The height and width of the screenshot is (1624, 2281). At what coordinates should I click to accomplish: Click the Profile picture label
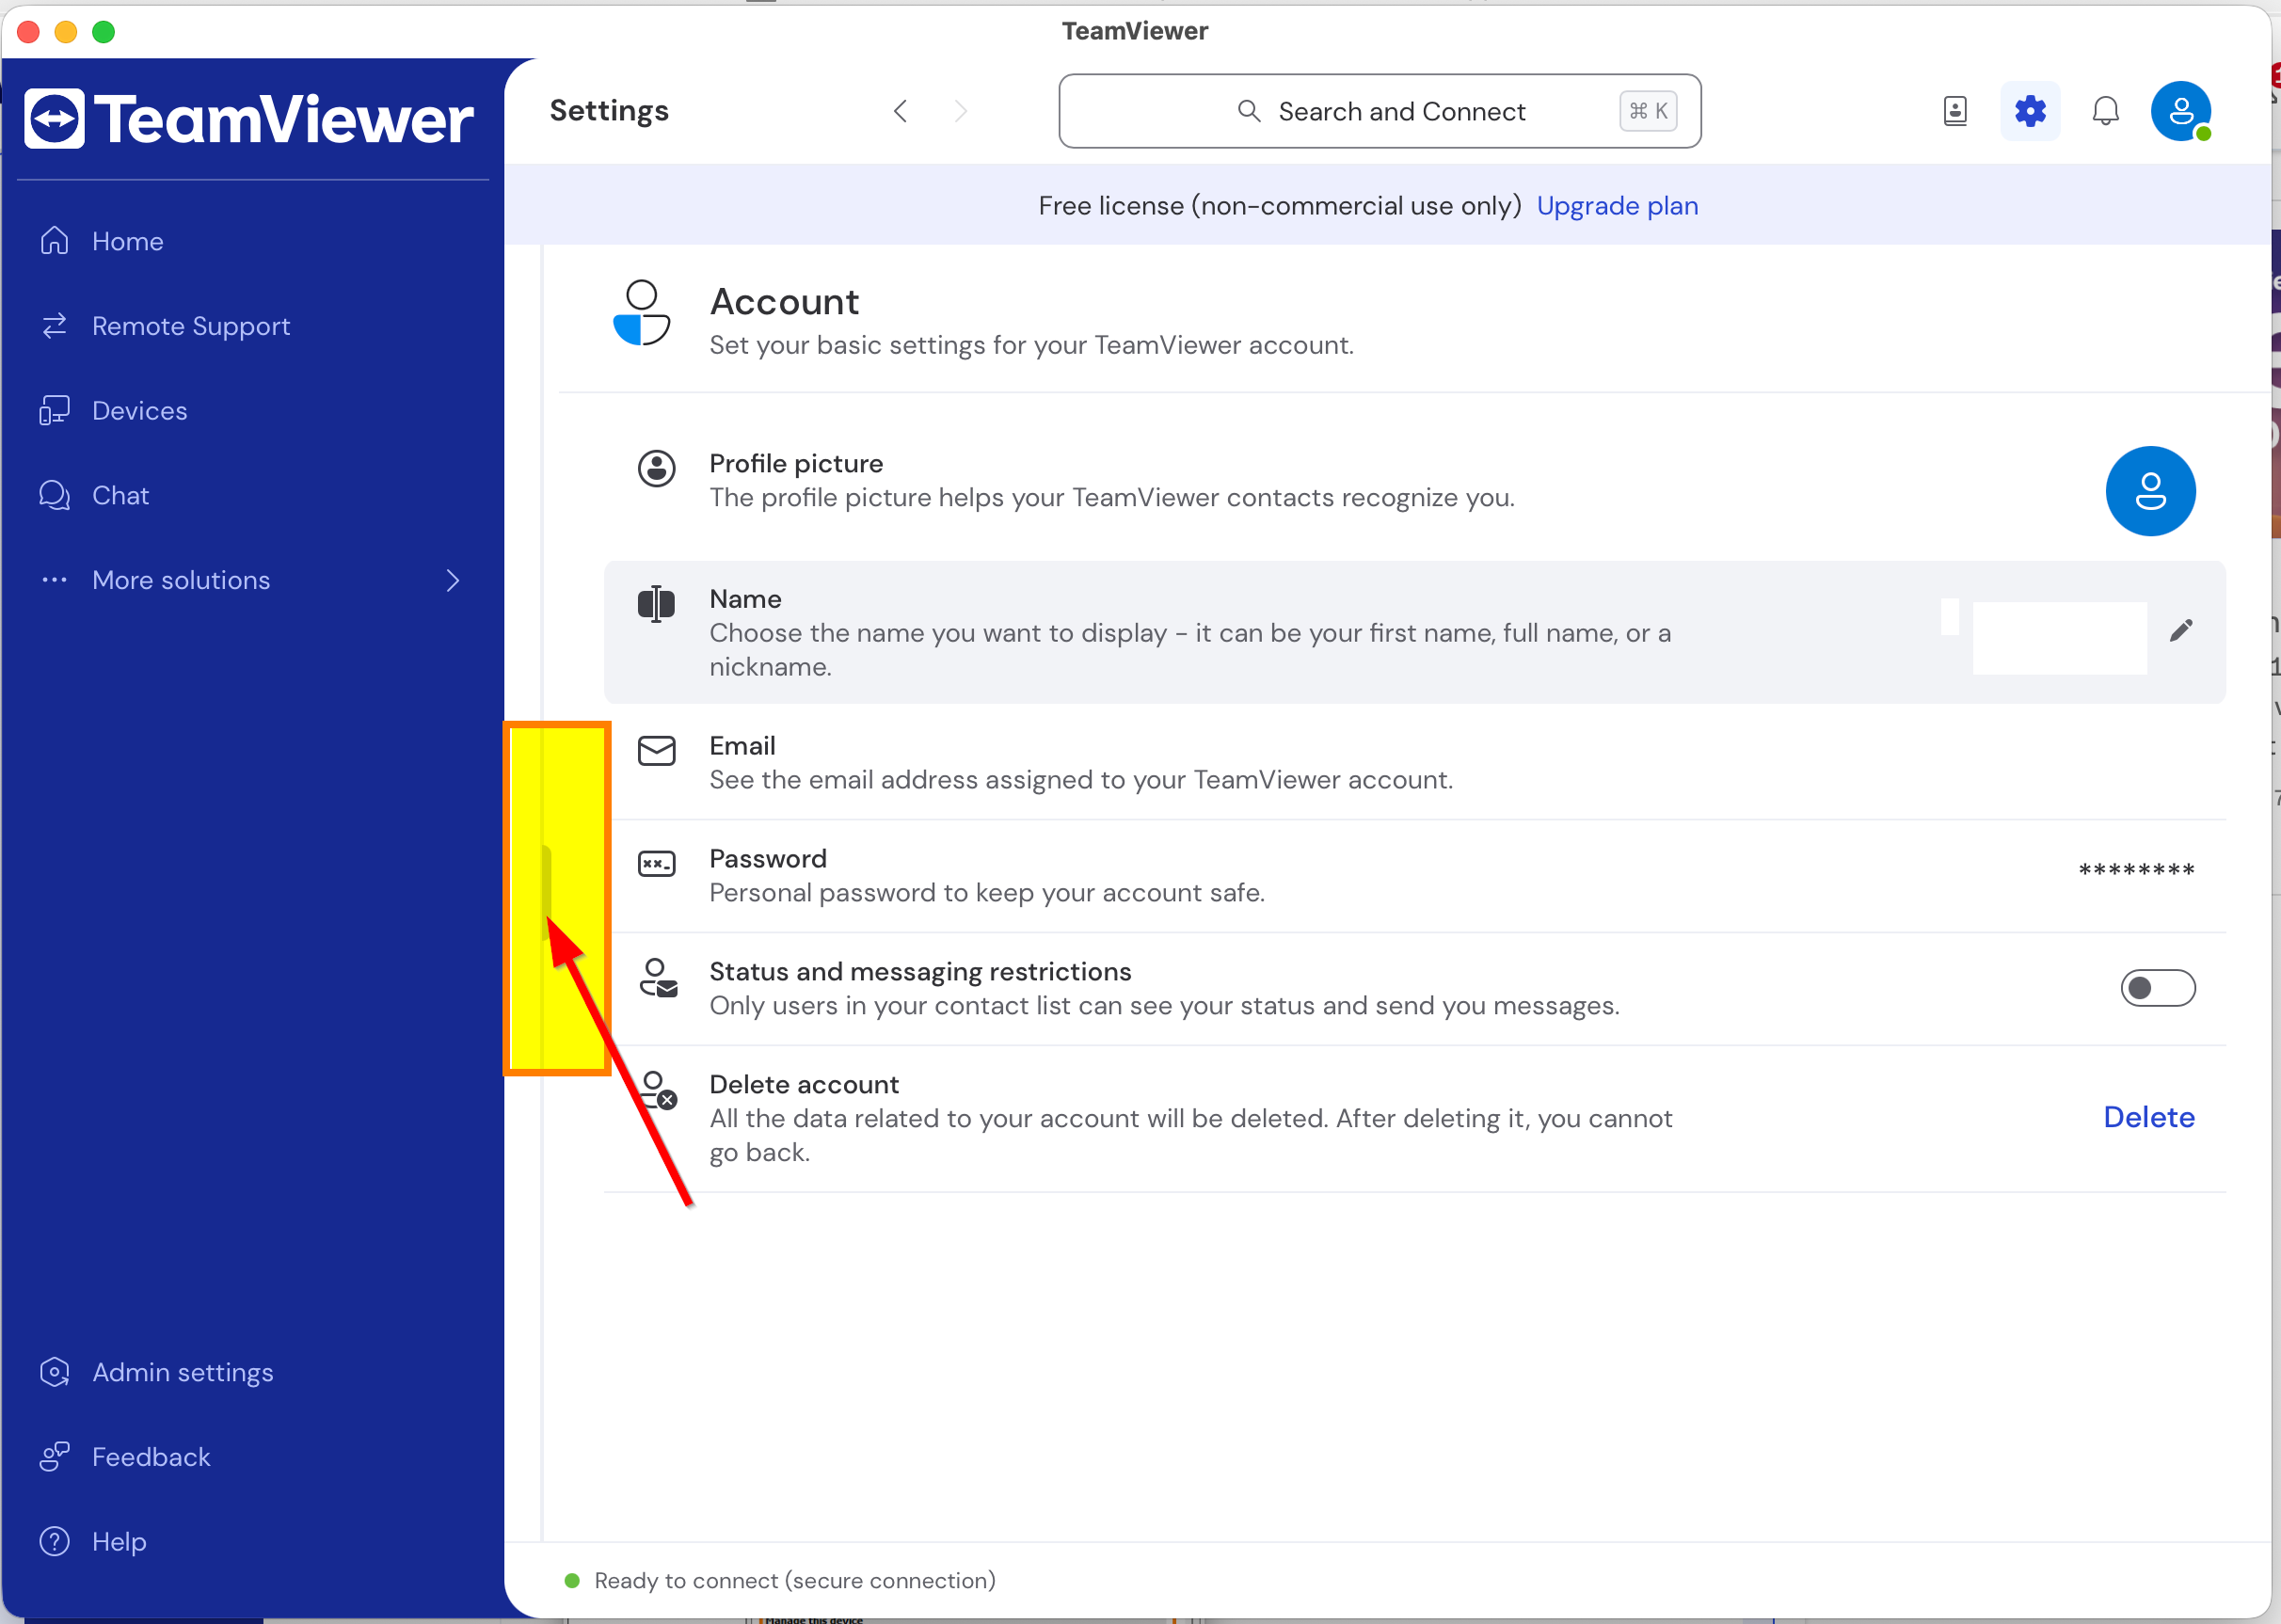click(x=796, y=464)
